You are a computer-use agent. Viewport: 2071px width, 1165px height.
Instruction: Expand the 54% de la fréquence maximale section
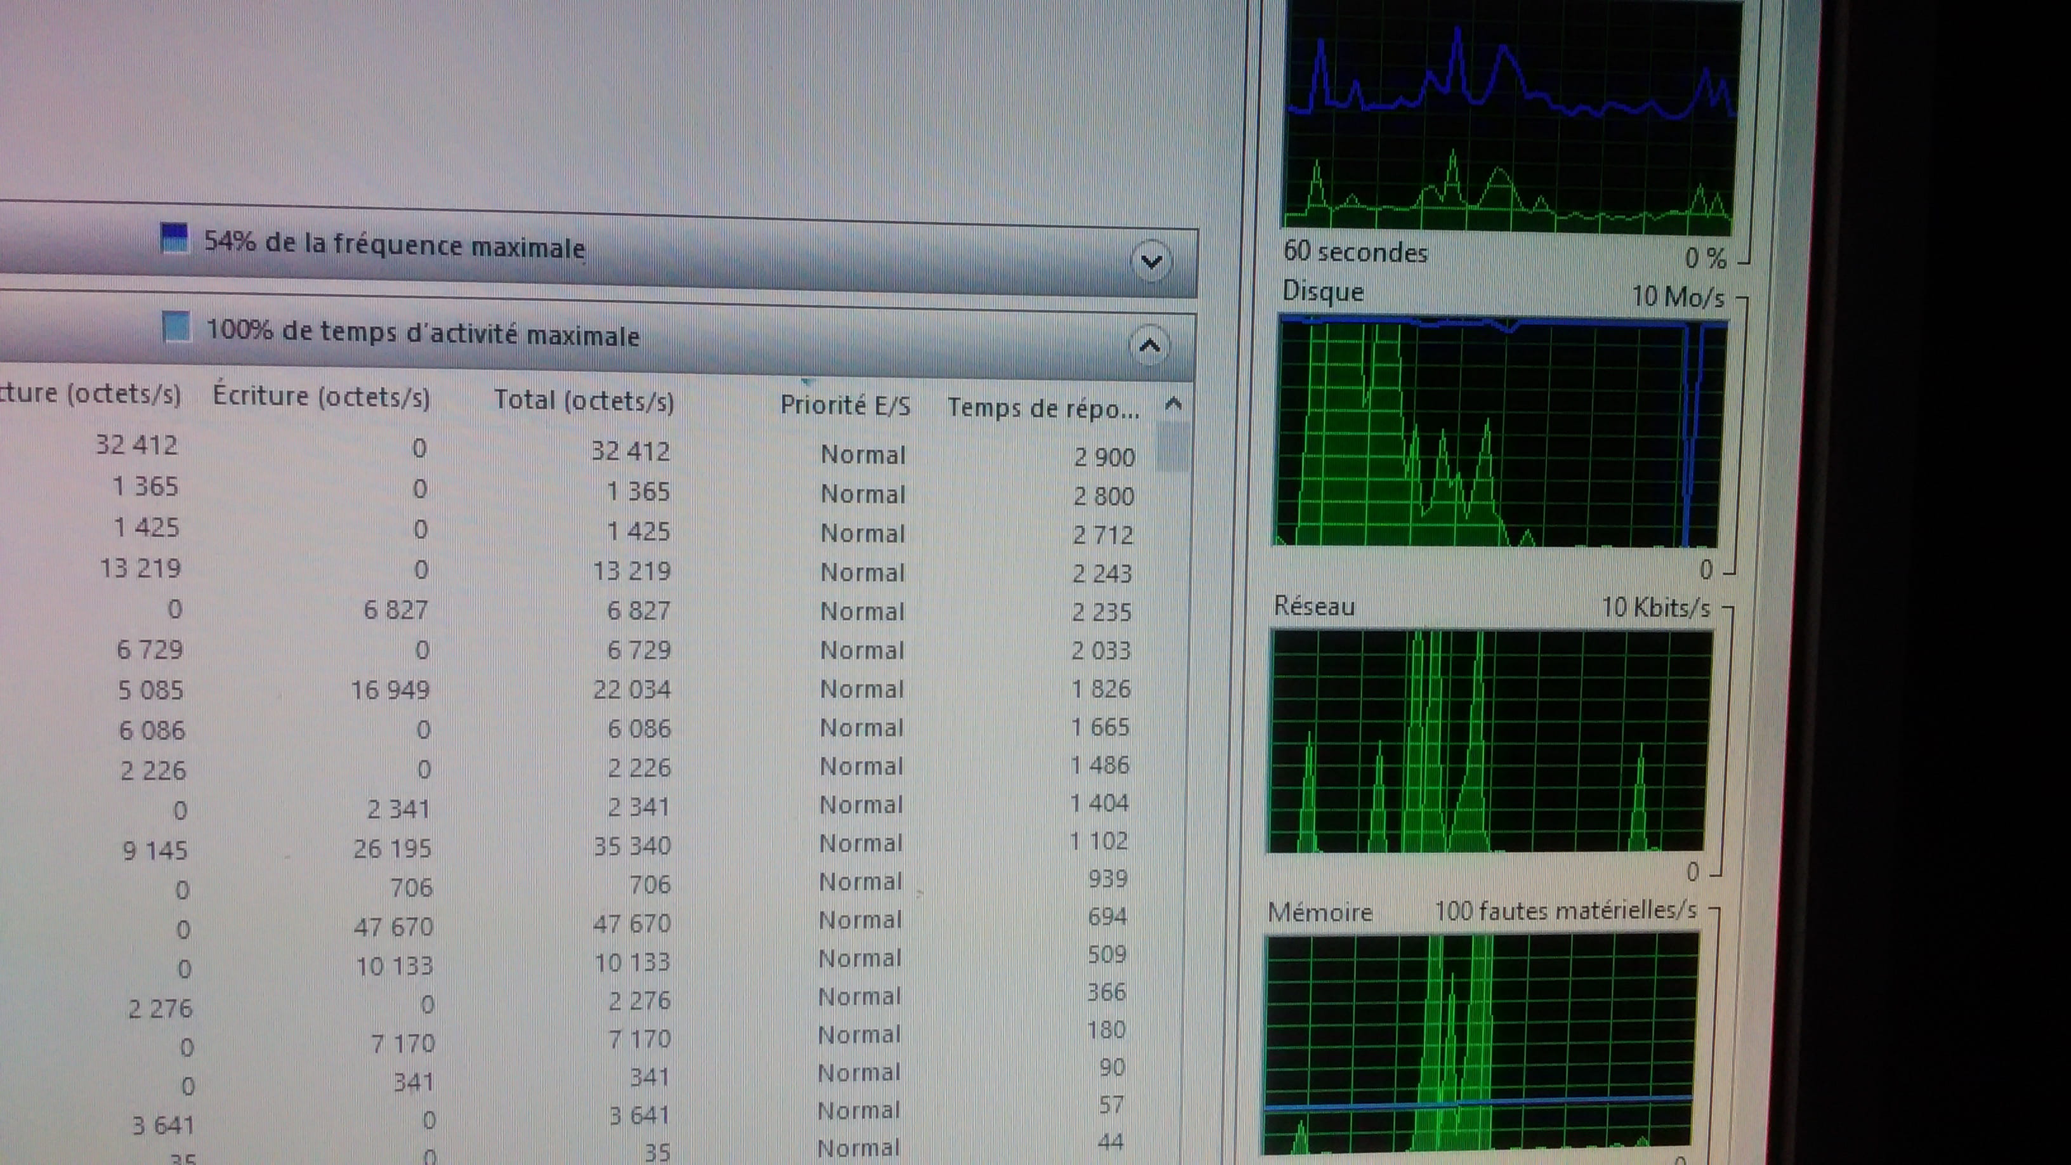[x=1151, y=261]
